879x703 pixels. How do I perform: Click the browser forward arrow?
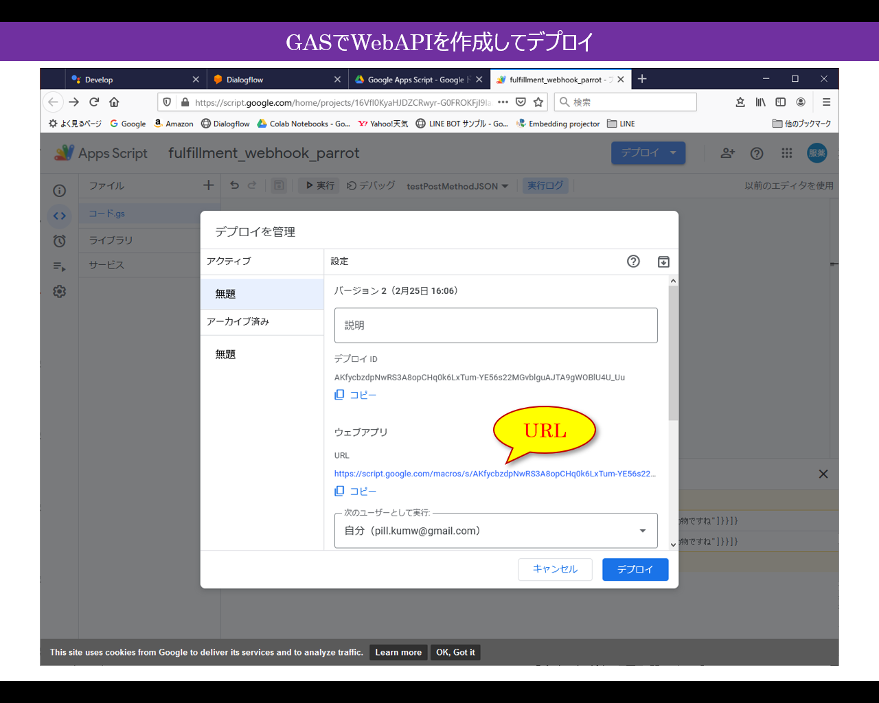[74, 102]
